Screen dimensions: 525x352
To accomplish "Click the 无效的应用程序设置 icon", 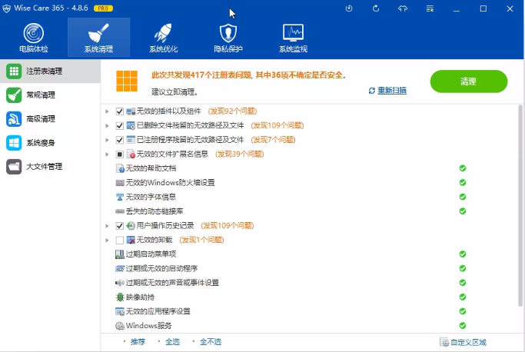I will [120, 311].
